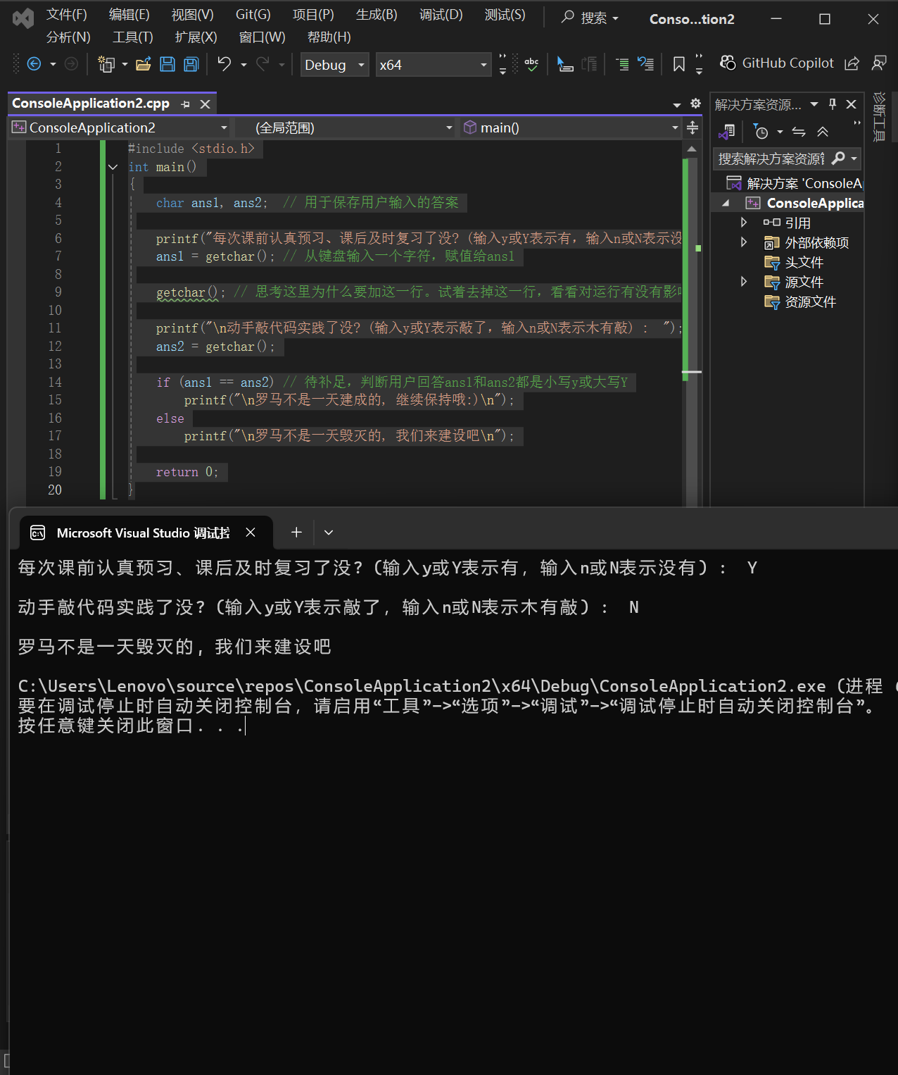Screen dimensions: 898x1075
Task: Click the Redo arrow icon
Action: [263, 64]
